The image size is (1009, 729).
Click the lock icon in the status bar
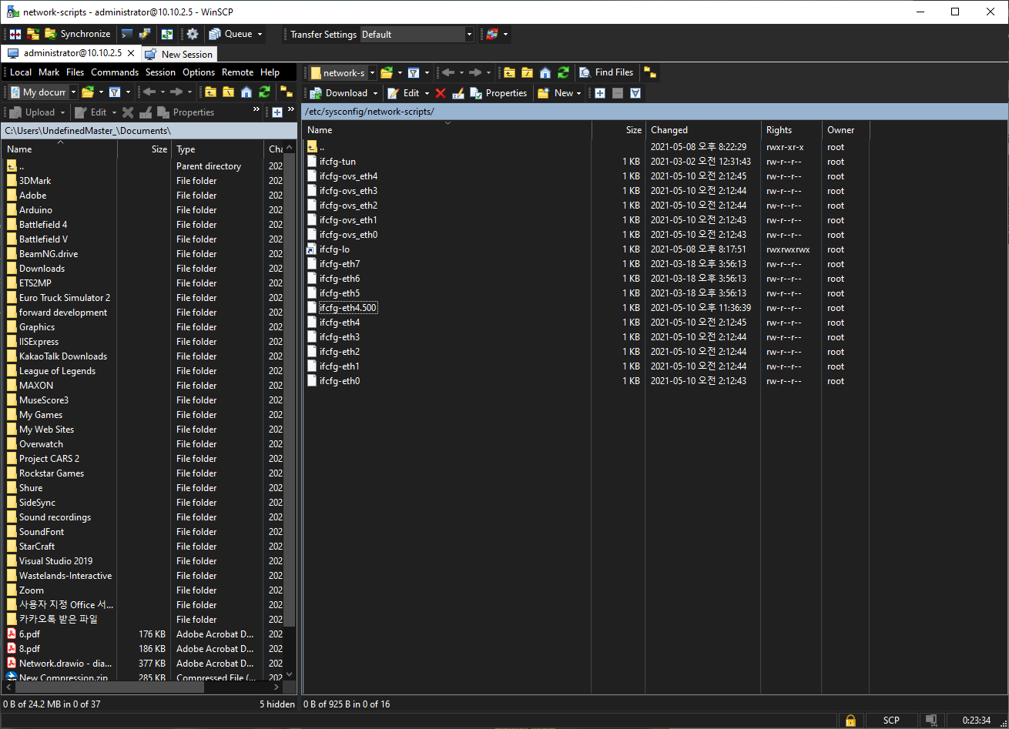pos(850,721)
